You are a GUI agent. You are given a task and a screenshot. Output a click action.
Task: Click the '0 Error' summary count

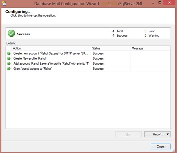tap(149, 31)
